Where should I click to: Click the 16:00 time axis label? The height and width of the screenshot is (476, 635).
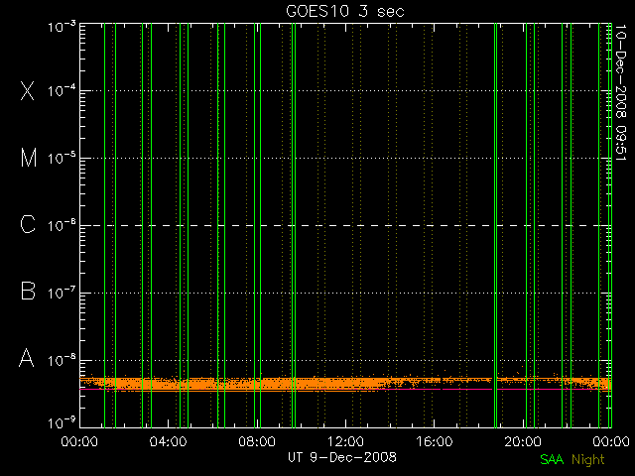(435, 441)
